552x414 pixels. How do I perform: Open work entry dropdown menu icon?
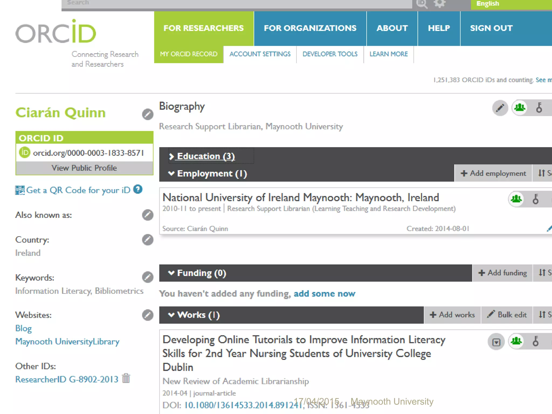click(496, 342)
